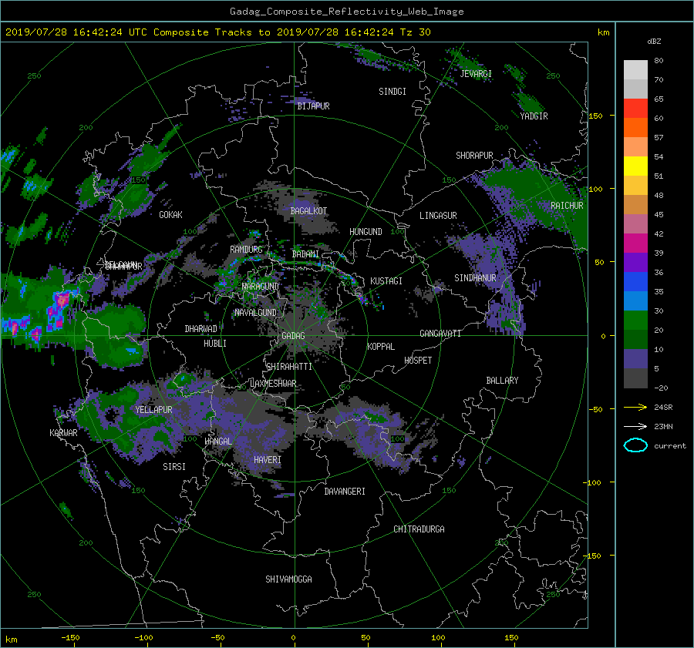The image size is (694, 648).
Task: Select the KOPPAL label
Action: click(381, 347)
